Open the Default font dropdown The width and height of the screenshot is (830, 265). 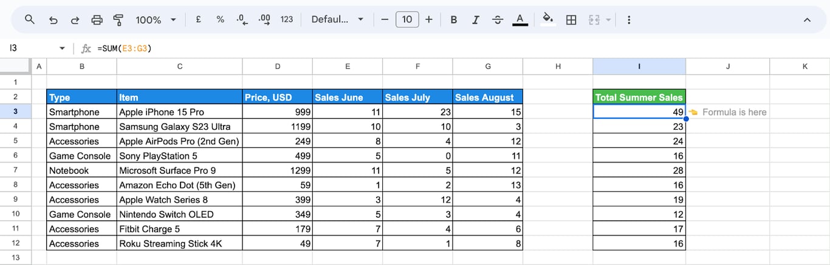click(x=337, y=20)
